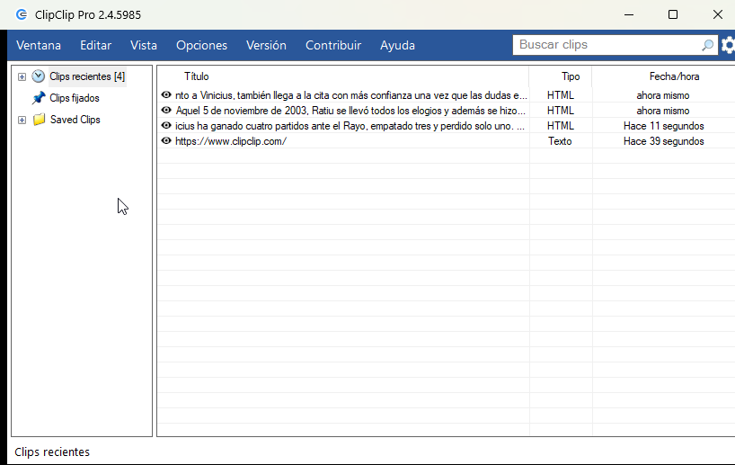This screenshot has height=465, width=735.
Task: Click 'ahora mismo' in the 'Aquel 5 de noviembre' row
Action: [663, 111]
